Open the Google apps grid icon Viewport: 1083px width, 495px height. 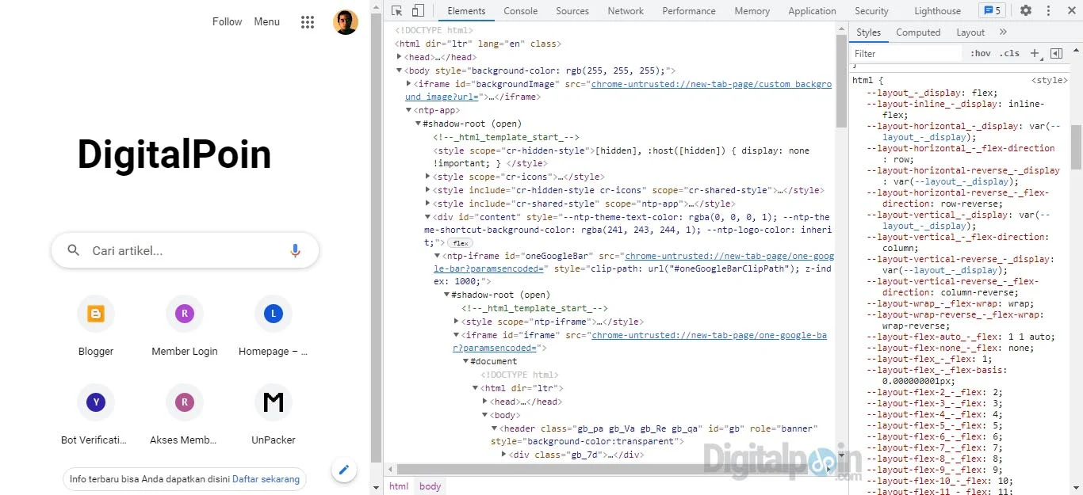pyautogui.click(x=308, y=21)
